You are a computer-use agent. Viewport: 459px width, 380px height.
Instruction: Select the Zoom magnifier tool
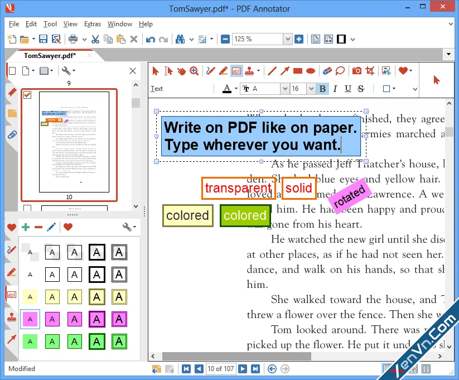pos(194,71)
